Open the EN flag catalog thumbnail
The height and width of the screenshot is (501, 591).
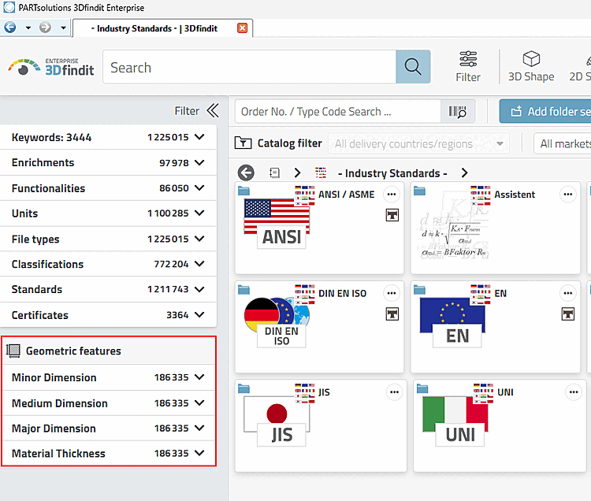coord(453,322)
